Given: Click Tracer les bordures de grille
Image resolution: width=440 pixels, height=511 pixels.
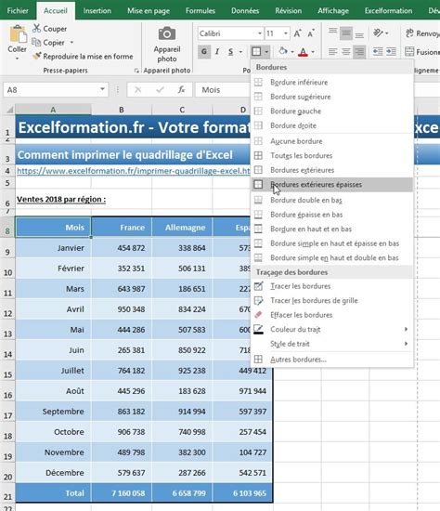Looking at the screenshot, I should [x=332, y=300].
